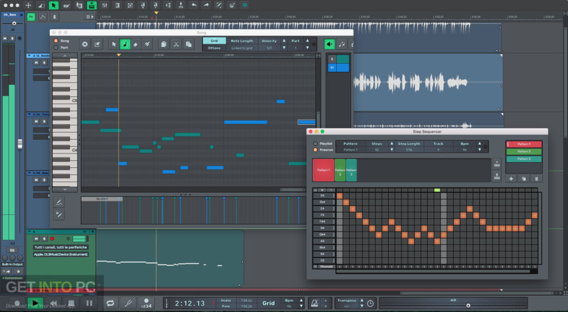568x312 pixels.
Task: Select the note pencil tool in piano roll
Action: pyautogui.click(x=125, y=44)
